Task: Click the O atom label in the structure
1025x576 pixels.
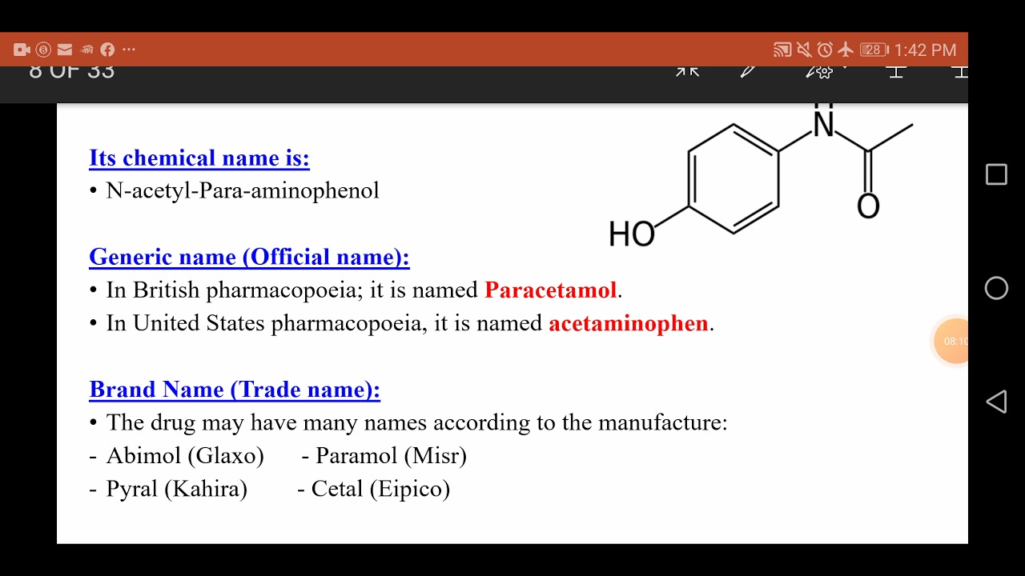Action: point(868,206)
